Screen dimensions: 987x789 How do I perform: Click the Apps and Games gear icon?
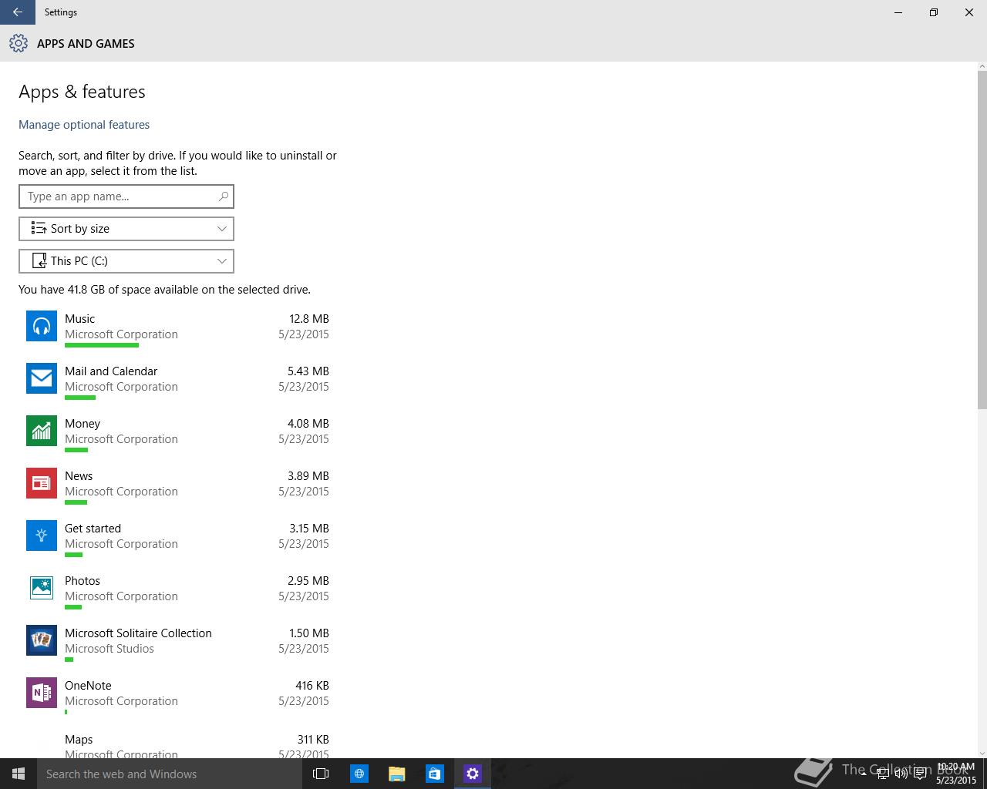tap(19, 43)
